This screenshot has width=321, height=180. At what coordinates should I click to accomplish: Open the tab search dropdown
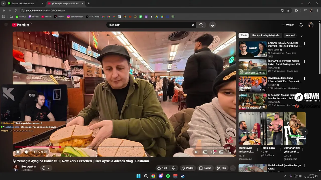[x=3, y=3]
